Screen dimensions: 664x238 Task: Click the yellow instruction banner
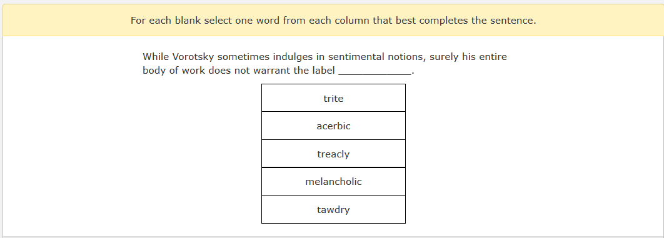(333, 20)
